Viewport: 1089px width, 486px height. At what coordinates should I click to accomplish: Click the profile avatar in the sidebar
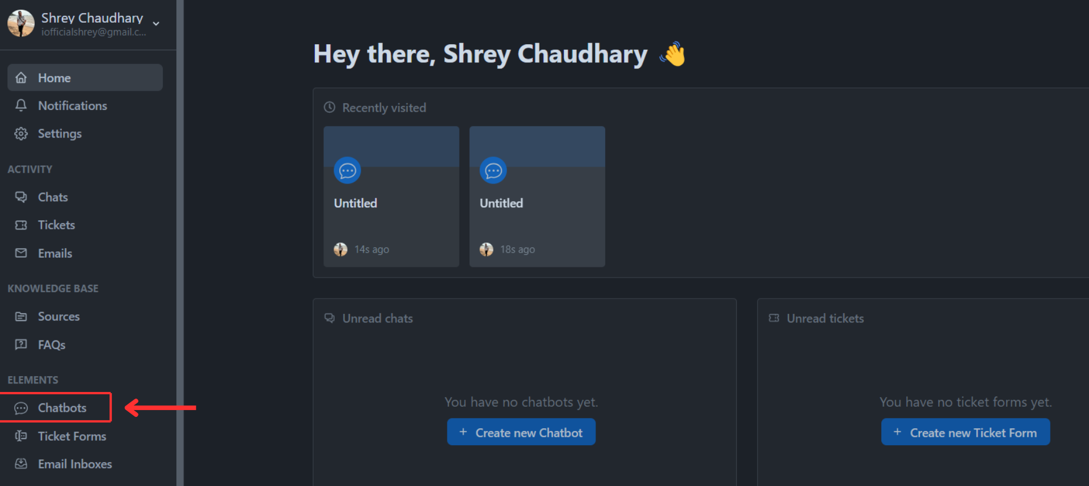pos(21,23)
